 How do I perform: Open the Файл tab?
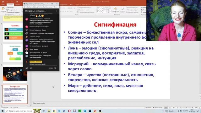(3, 5)
